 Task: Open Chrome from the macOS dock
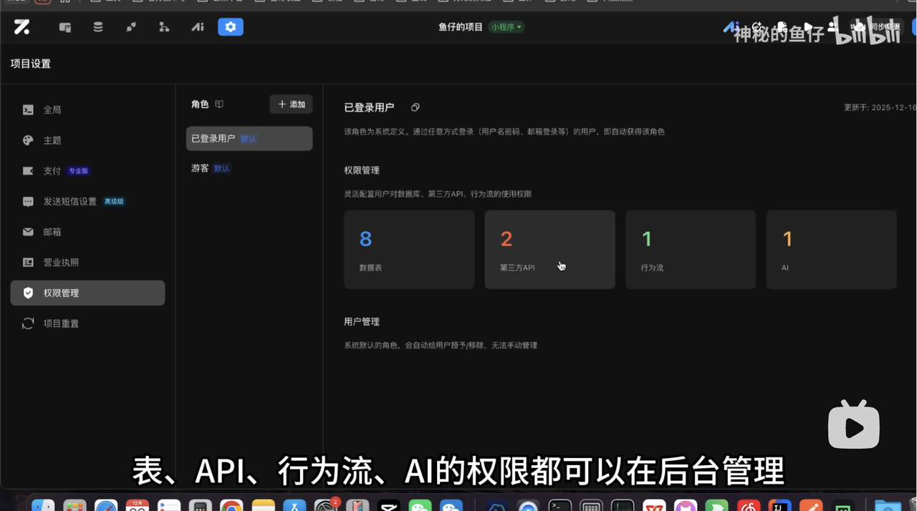[231, 505]
